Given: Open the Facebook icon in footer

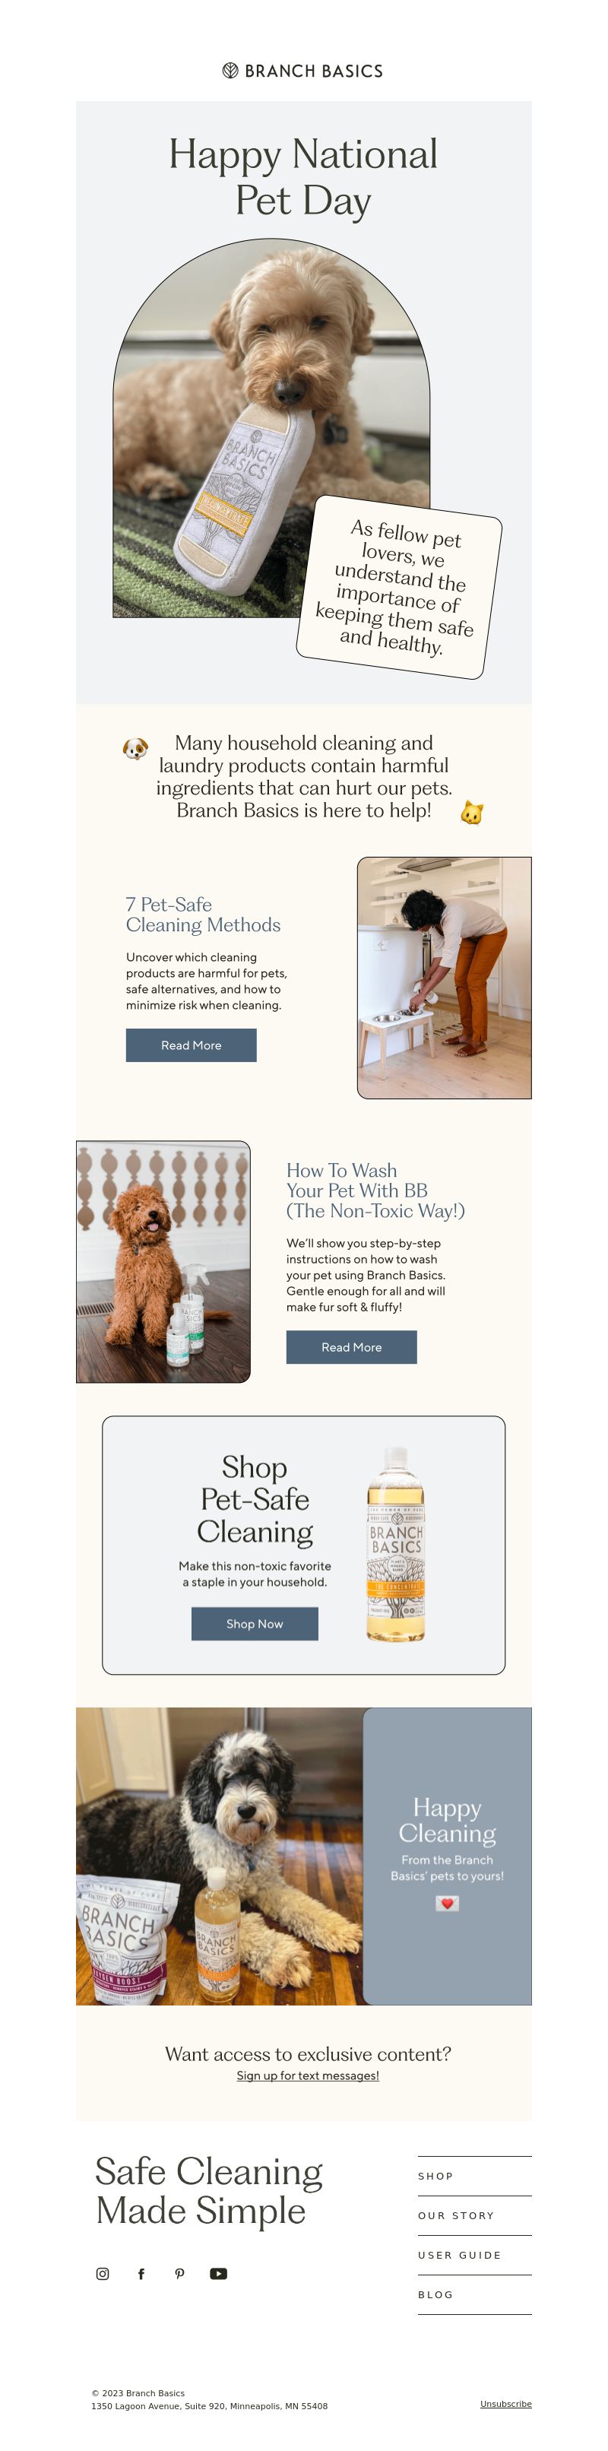Looking at the screenshot, I should point(141,2273).
